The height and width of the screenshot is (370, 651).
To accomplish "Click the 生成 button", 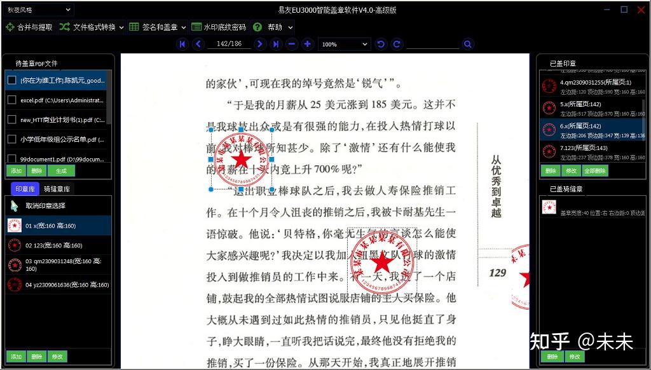I will (x=61, y=170).
